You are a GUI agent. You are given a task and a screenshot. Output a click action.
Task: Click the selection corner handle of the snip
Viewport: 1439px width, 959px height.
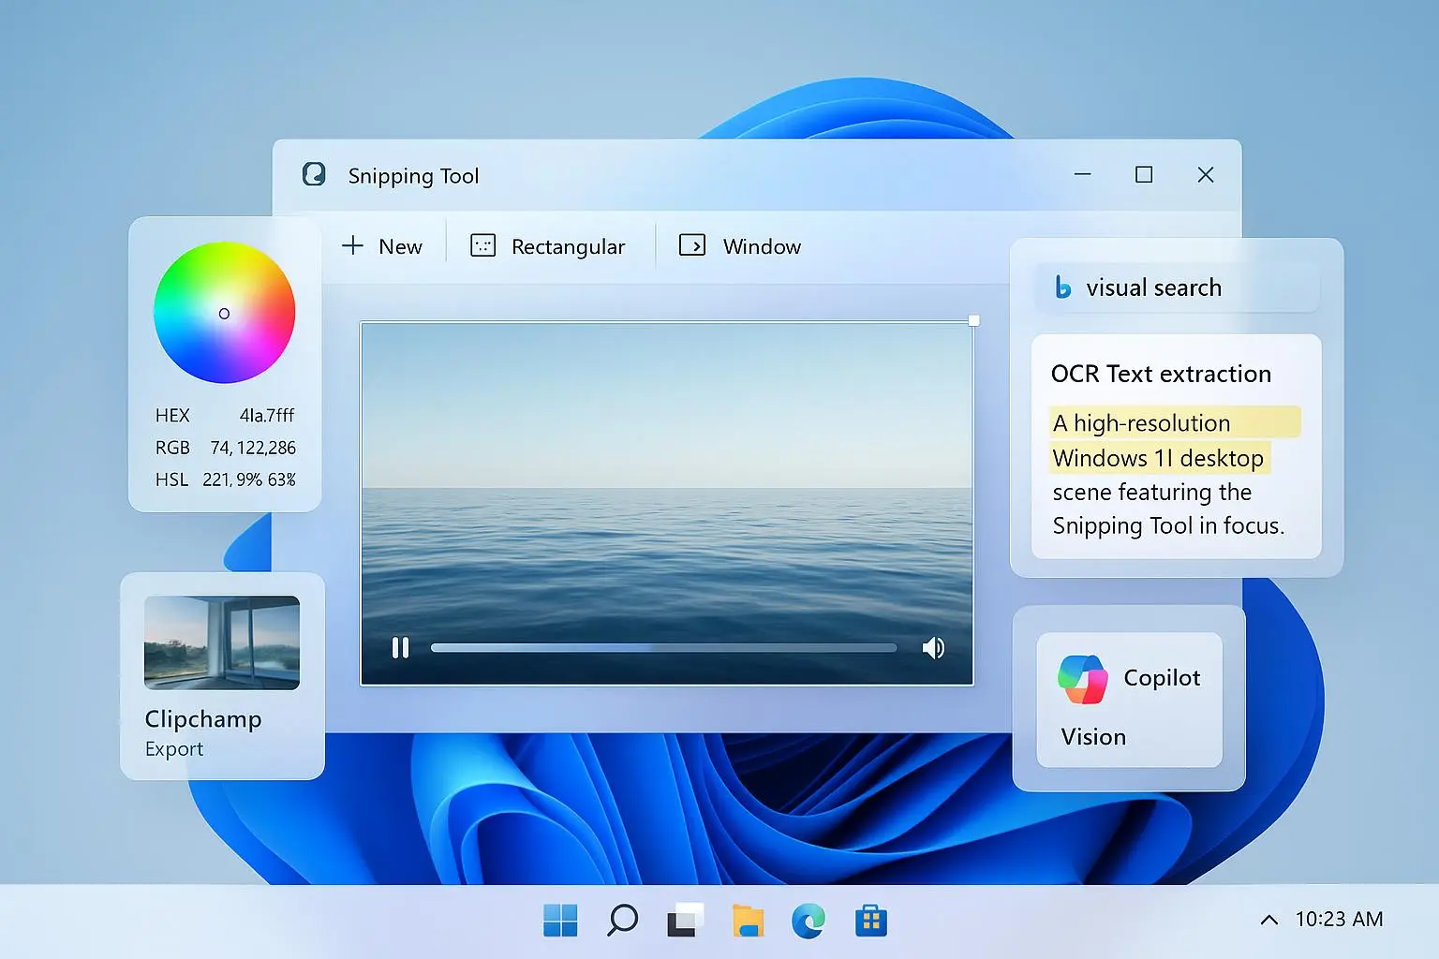point(973,320)
